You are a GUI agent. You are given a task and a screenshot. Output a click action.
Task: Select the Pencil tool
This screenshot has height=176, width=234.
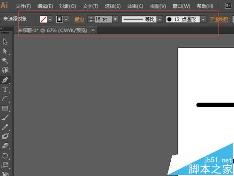point(5,127)
